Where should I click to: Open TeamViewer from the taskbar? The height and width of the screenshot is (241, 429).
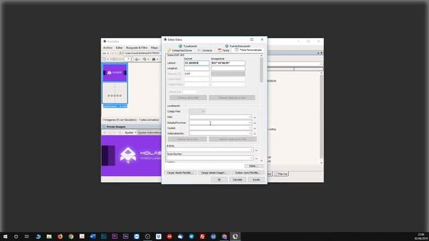[x=137, y=236]
